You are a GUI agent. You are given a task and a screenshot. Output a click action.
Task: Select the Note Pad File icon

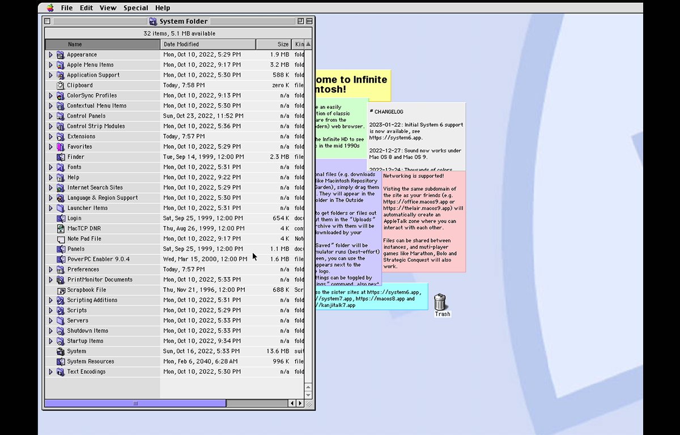[61, 239]
